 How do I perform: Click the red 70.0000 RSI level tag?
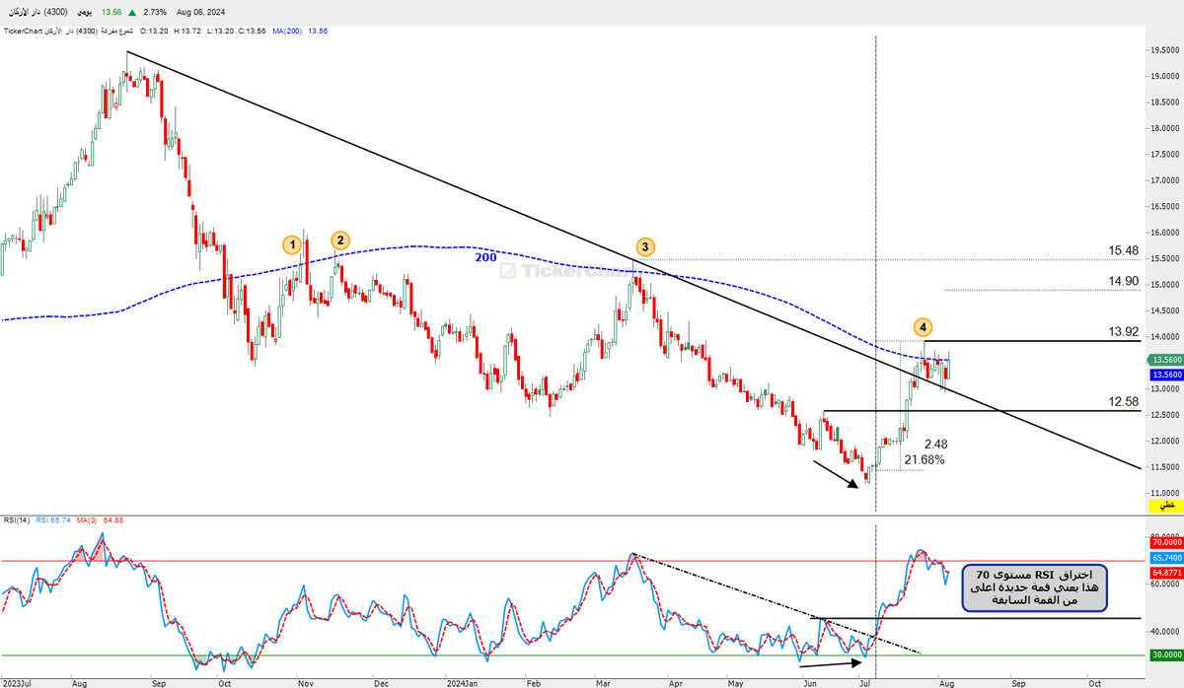(x=1165, y=542)
